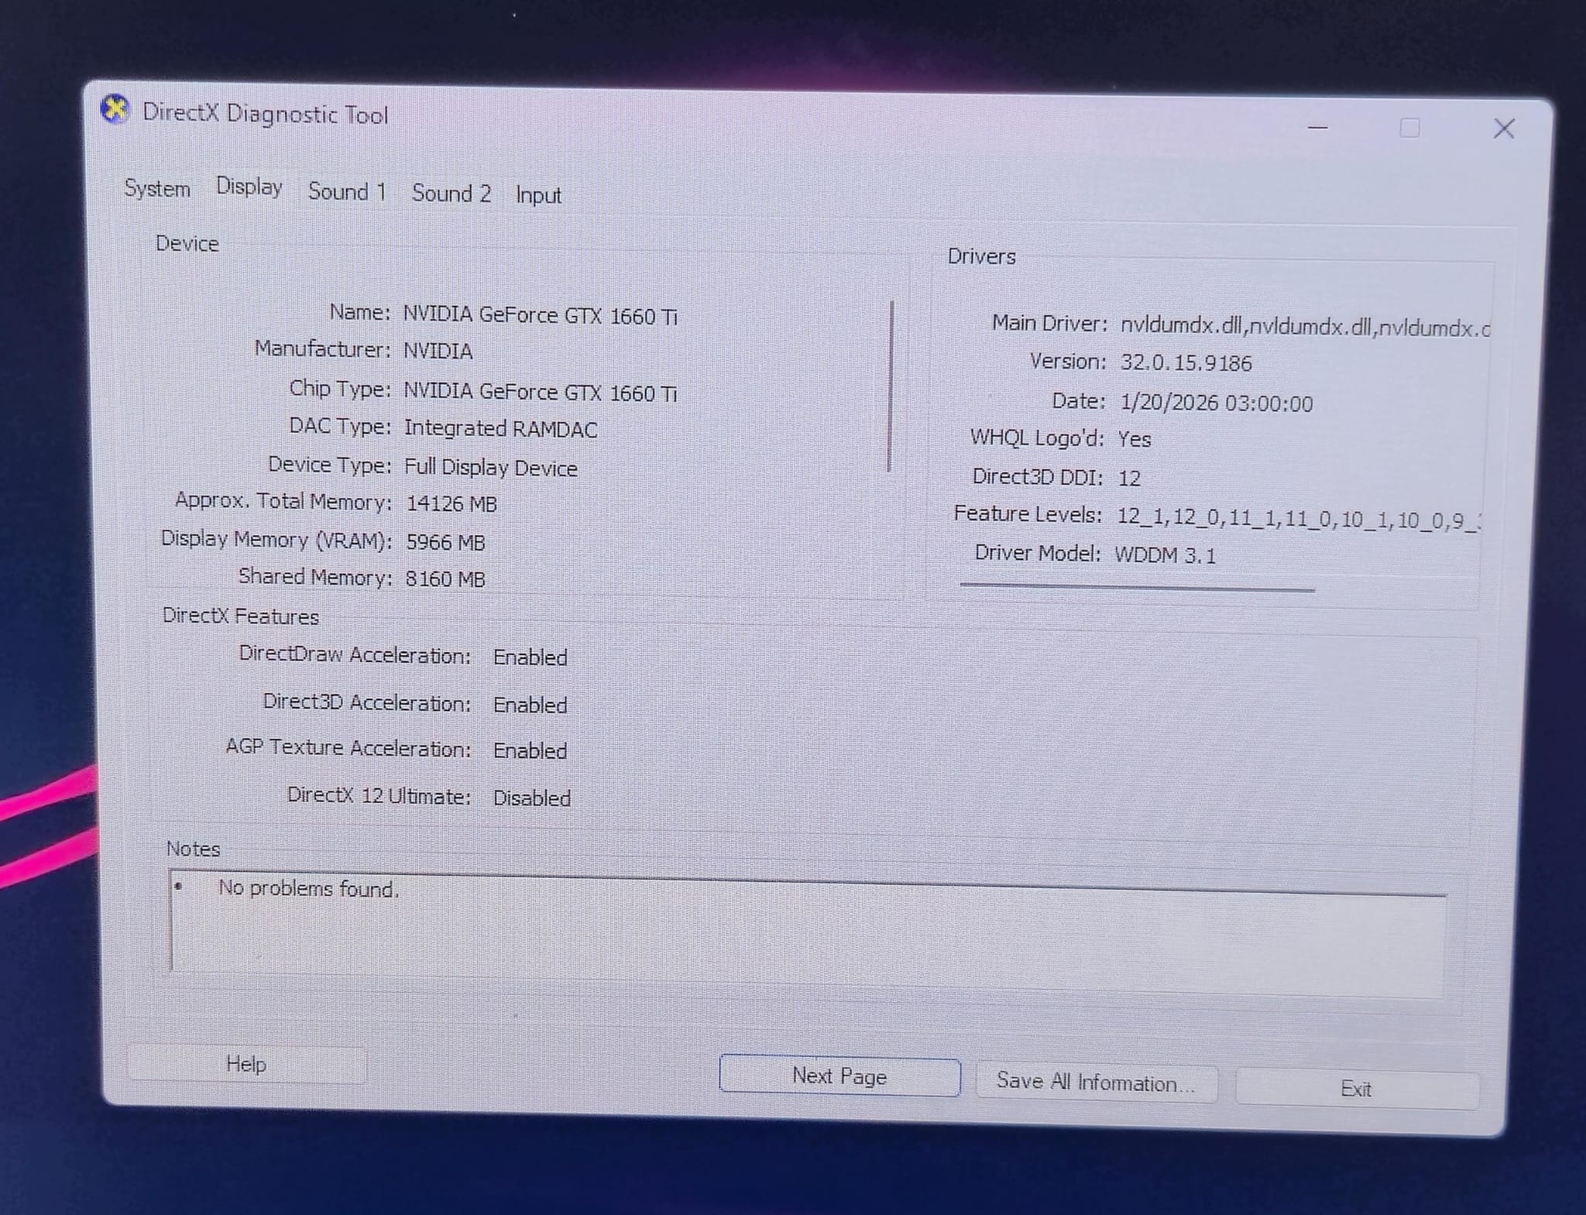Click the DirectX Diagnostic Tool title icon
Screen dimensions: 1586x1215
pos(115,110)
